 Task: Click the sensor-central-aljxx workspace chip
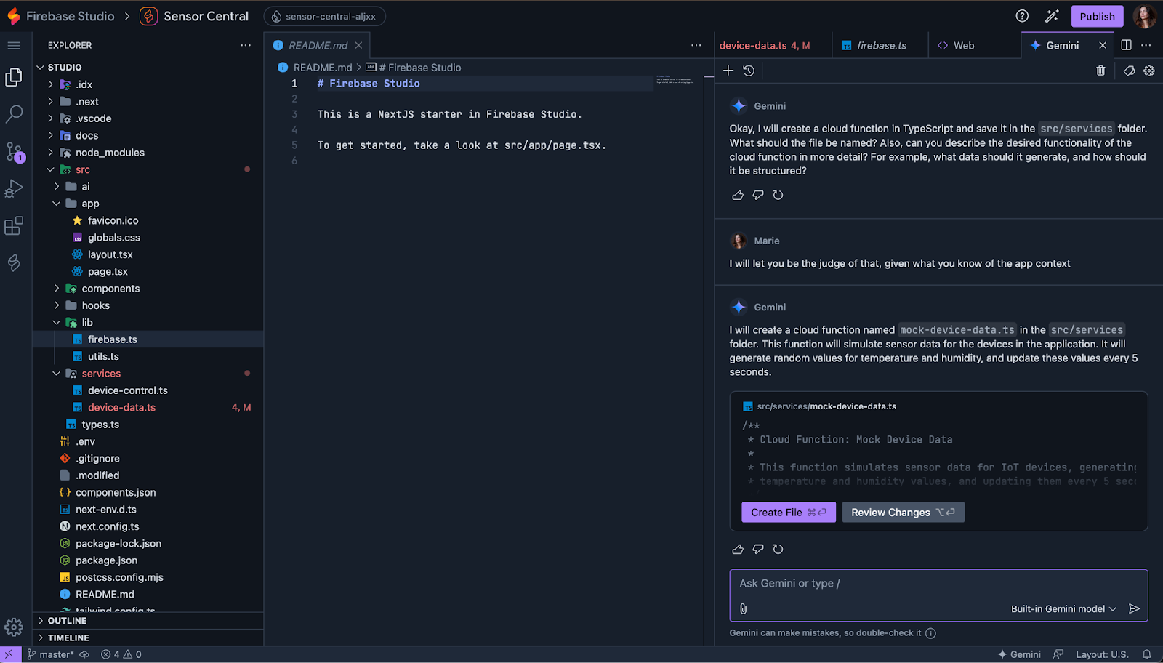pyautogui.click(x=324, y=16)
